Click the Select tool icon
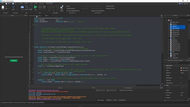This screenshot has height=107, width=190. coord(31,7)
